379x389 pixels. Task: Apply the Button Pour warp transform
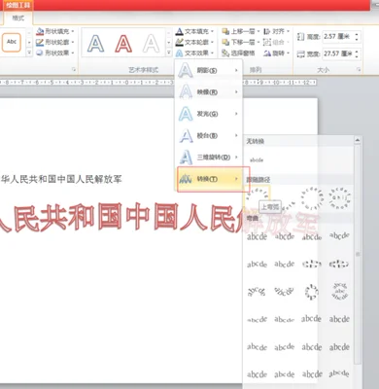tap(339, 291)
